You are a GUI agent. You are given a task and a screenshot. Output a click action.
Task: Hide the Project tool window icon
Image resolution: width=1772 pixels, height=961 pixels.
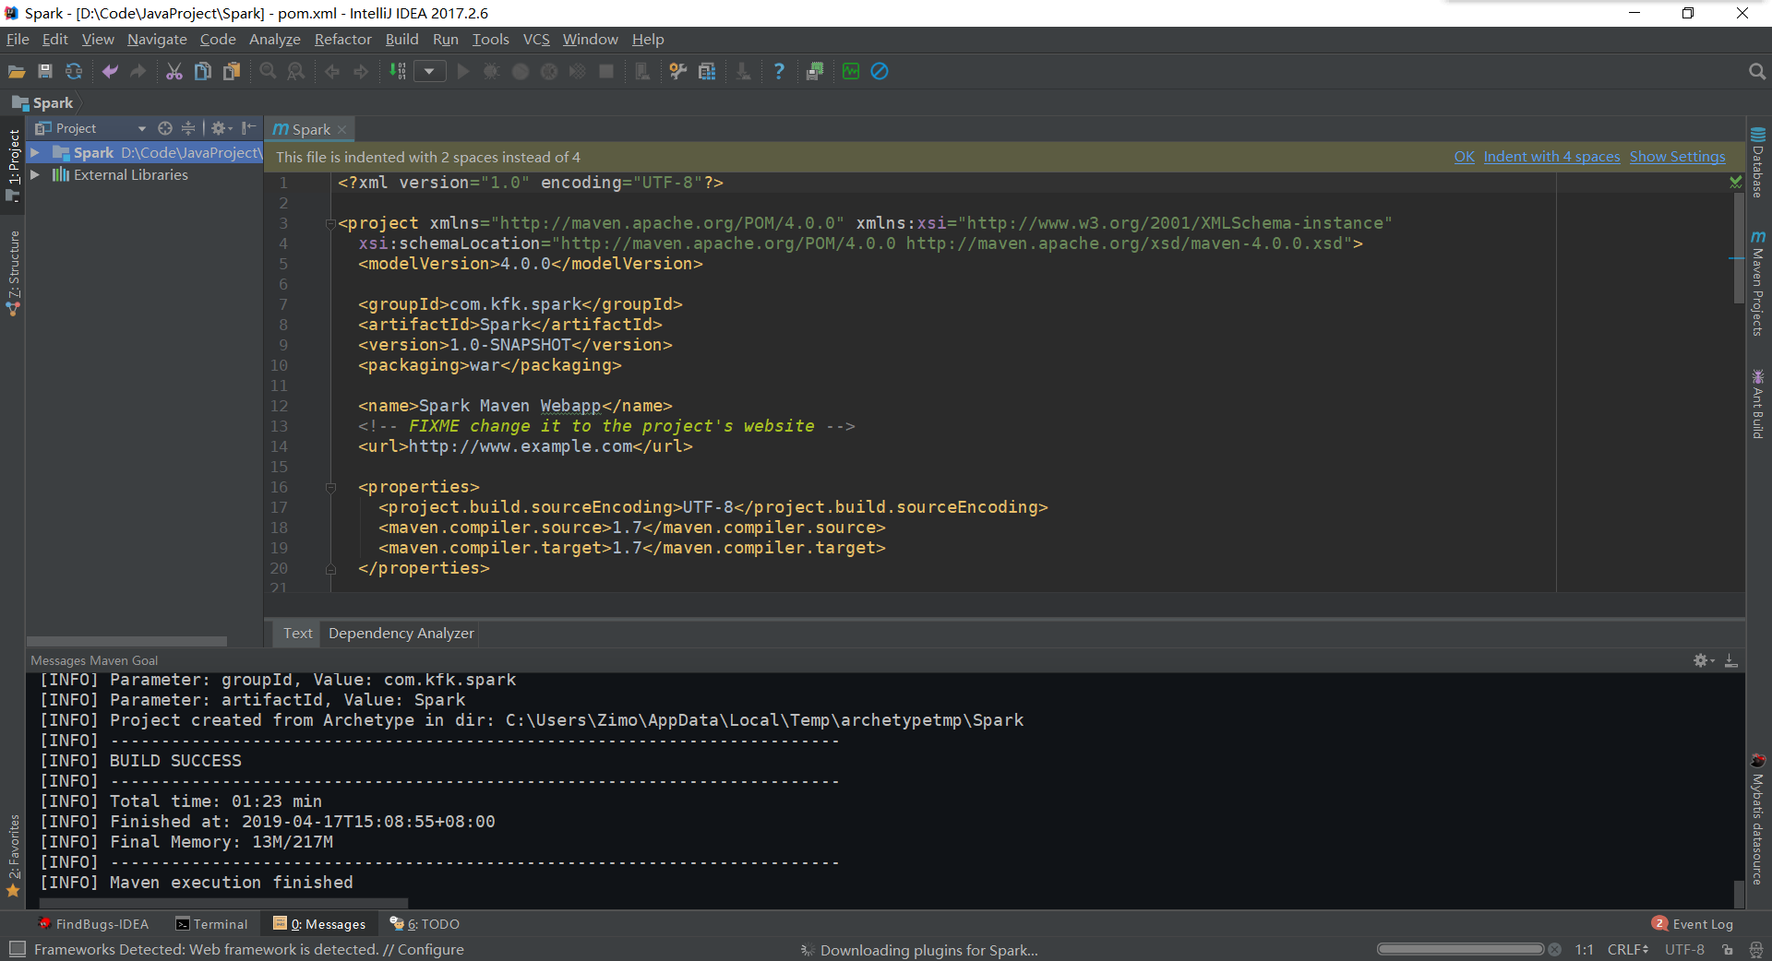pyautogui.click(x=248, y=128)
